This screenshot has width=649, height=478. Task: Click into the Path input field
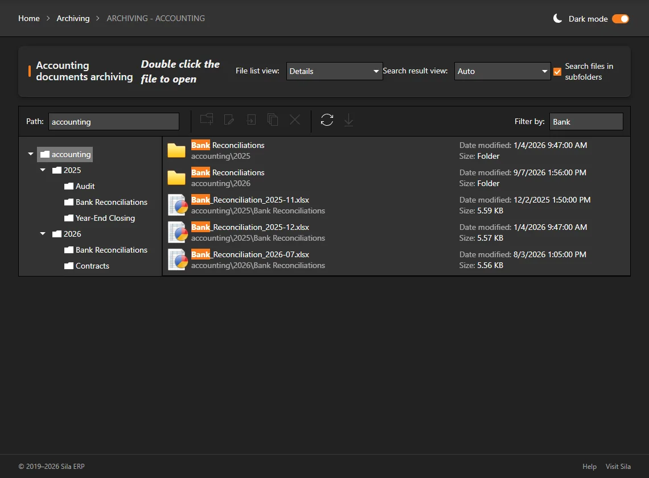click(114, 122)
